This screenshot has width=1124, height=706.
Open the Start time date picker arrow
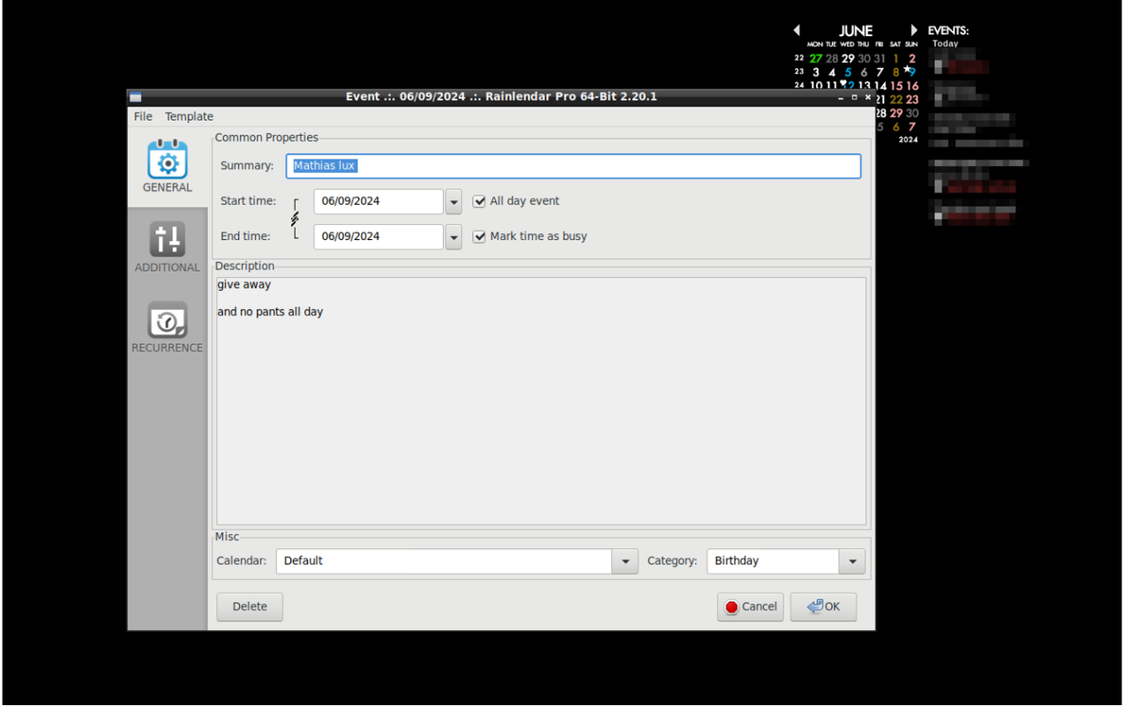click(453, 201)
